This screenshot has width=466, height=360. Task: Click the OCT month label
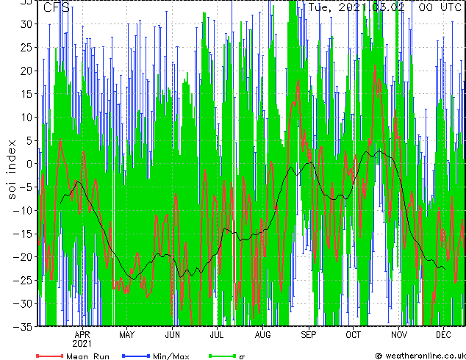point(353,335)
